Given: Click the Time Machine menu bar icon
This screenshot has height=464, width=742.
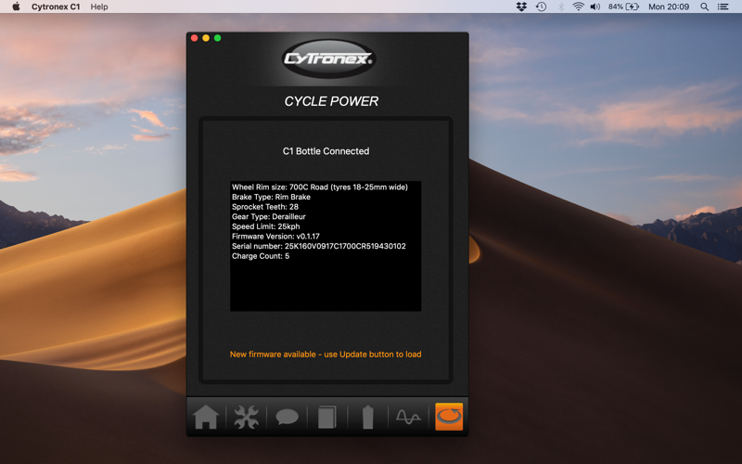Looking at the screenshot, I should (541, 6).
